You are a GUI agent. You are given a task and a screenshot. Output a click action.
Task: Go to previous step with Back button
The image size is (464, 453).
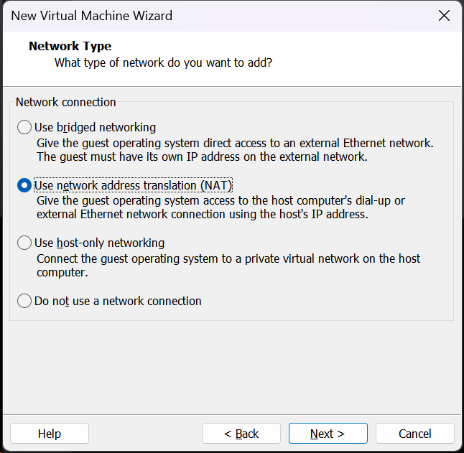click(241, 434)
